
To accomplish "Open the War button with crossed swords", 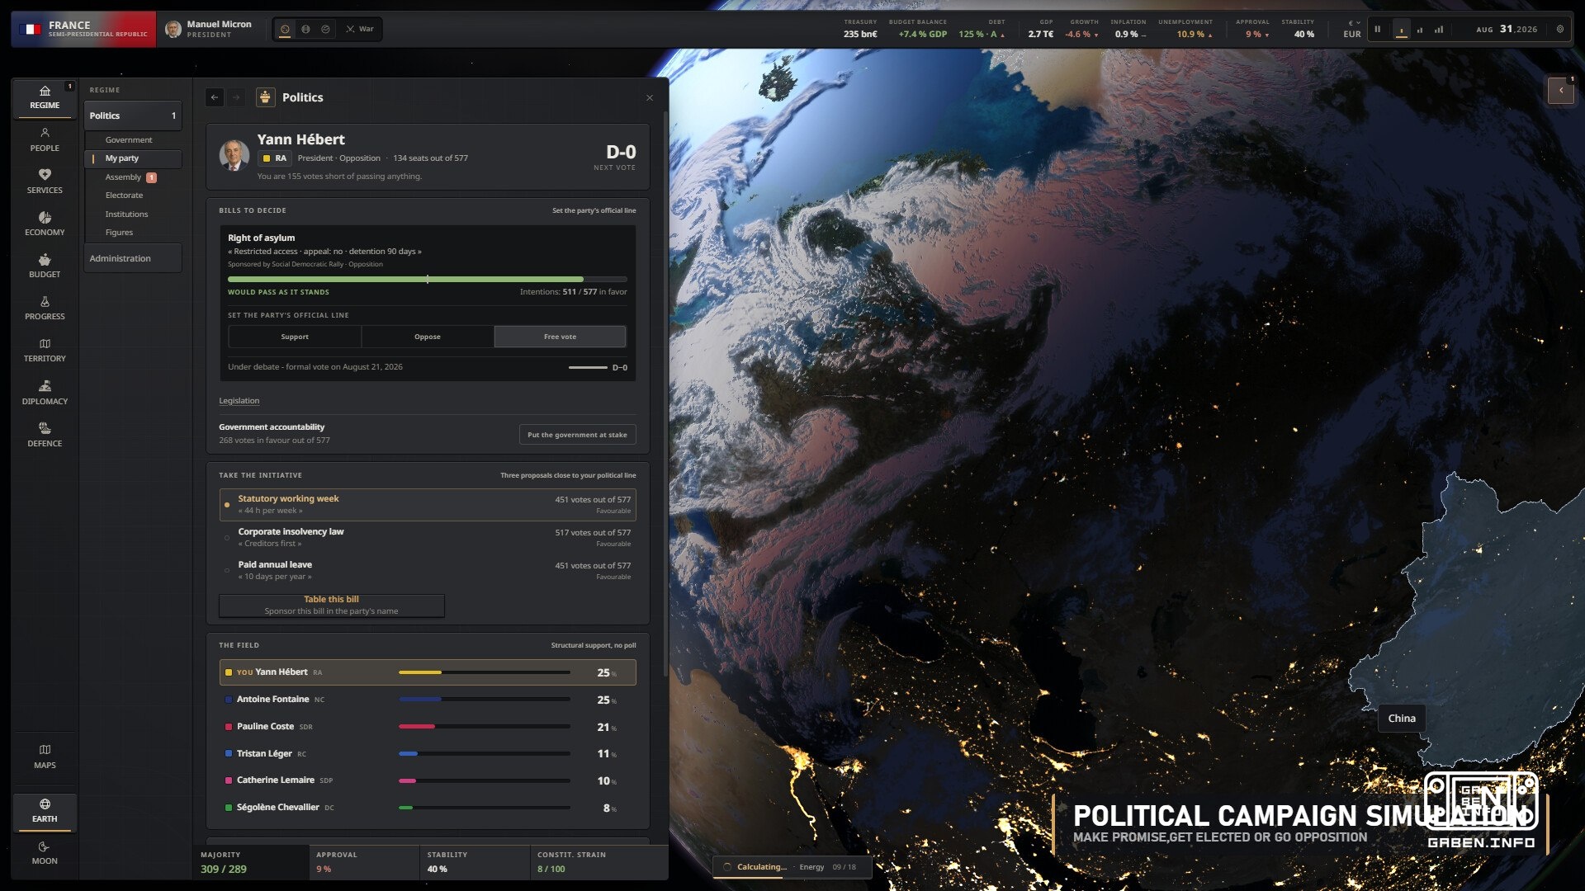I will (x=360, y=29).
